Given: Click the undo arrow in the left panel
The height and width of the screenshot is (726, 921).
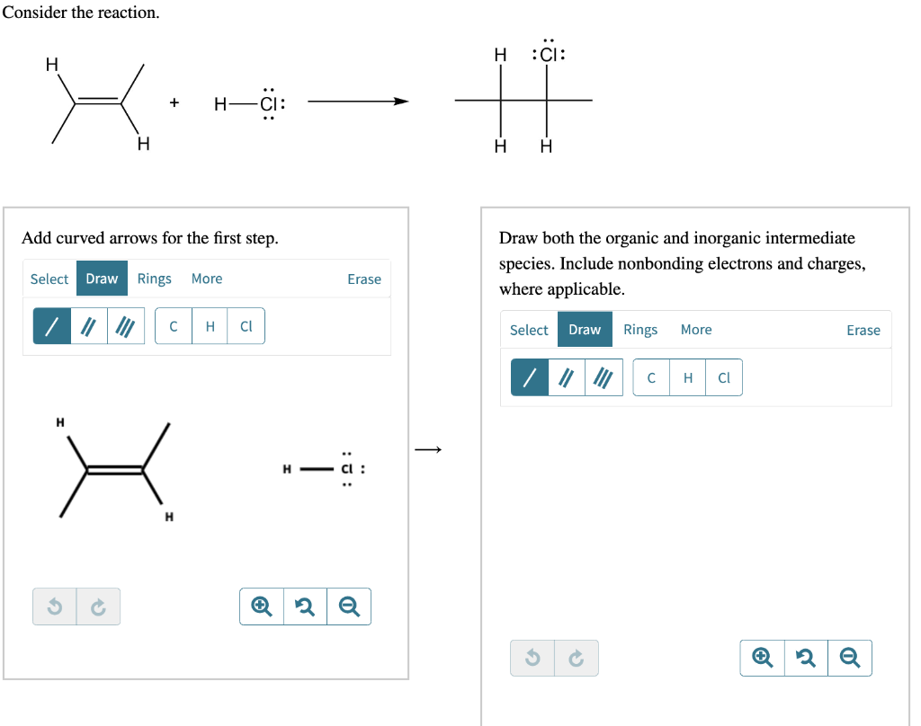Looking at the screenshot, I should [53, 606].
